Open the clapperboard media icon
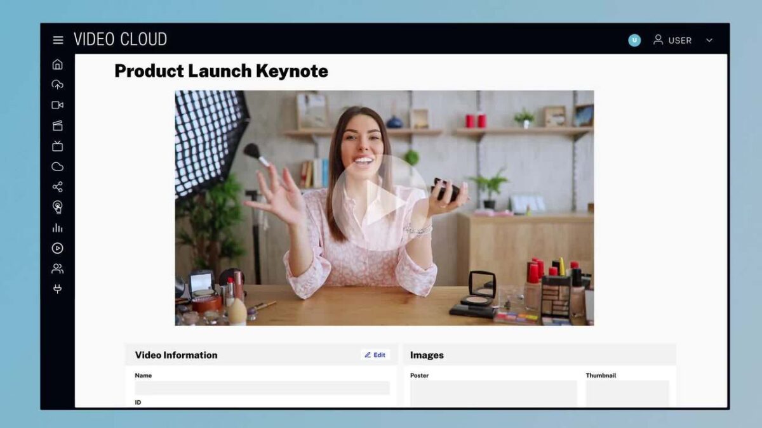This screenshot has height=428, width=762. (58, 126)
